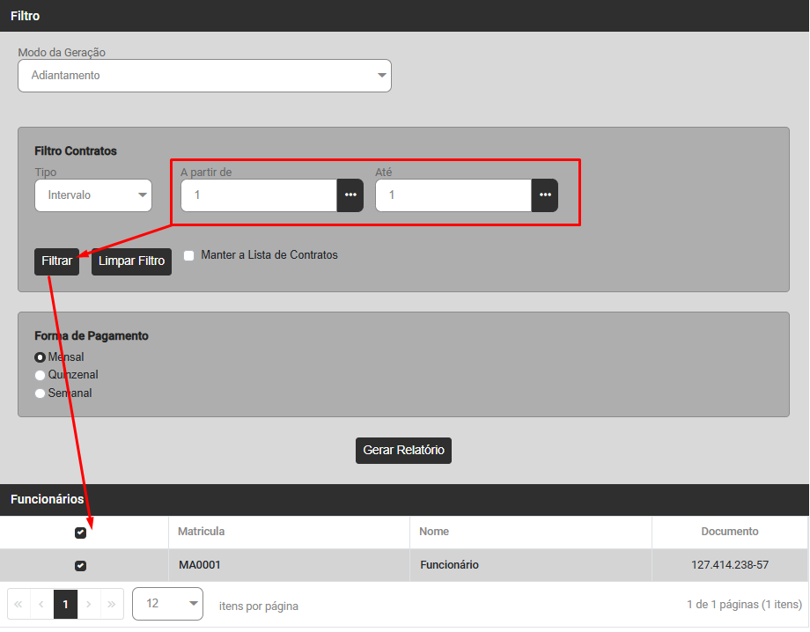Select the Quinzenal payment option
The width and height of the screenshot is (810, 632).
(40, 375)
